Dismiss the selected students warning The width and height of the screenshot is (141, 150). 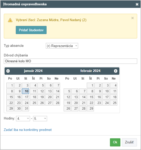[133, 18]
